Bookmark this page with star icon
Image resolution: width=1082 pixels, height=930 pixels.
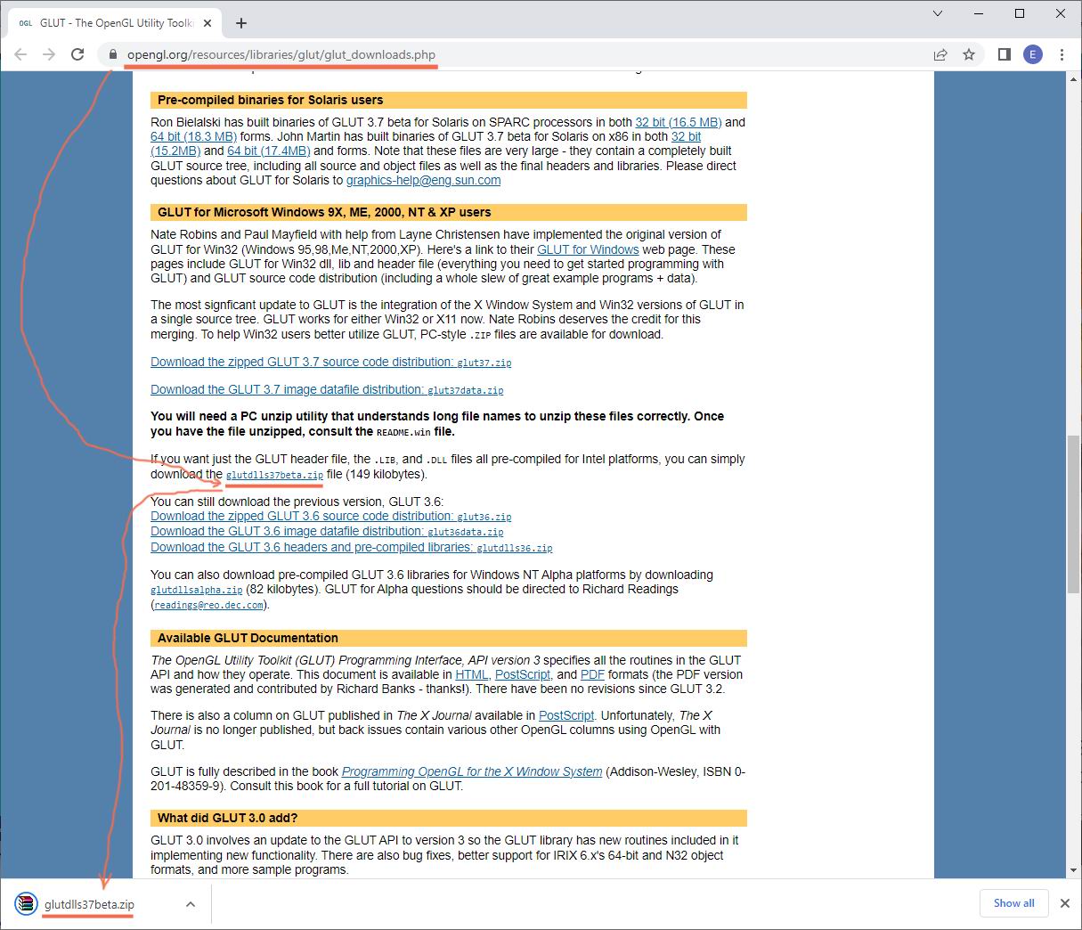[969, 54]
